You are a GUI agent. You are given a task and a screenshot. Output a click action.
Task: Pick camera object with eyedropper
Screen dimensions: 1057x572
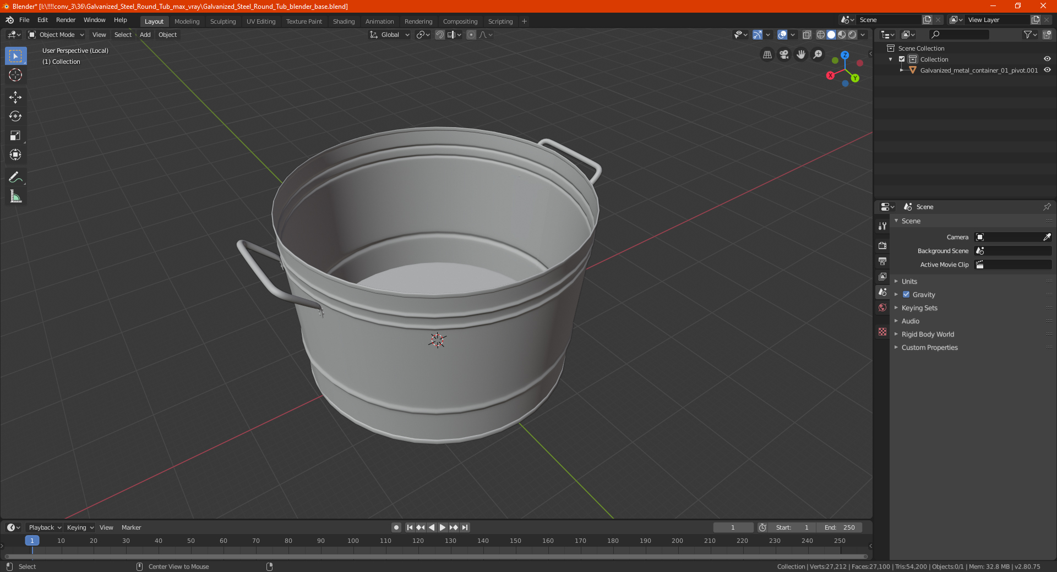point(1047,237)
